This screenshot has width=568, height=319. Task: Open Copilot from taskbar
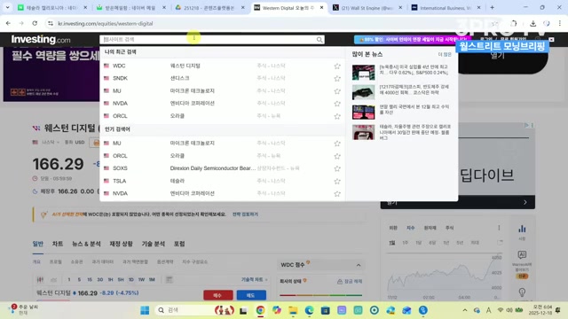click(x=277, y=310)
